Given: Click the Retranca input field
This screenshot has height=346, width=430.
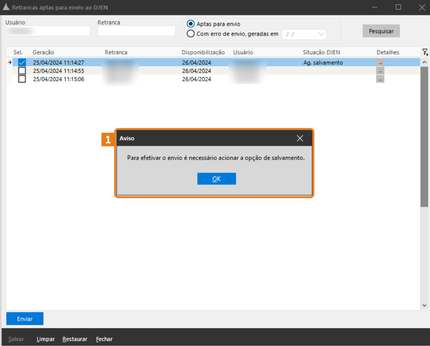Looking at the screenshot, I should (137, 31).
